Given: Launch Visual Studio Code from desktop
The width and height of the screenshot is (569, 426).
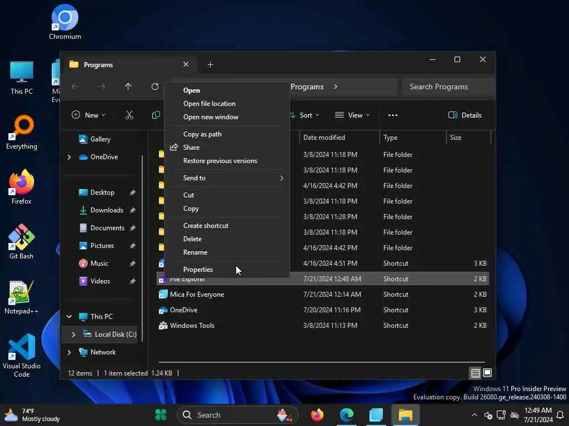Looking at the screenshot, I should tap(22, 356).
